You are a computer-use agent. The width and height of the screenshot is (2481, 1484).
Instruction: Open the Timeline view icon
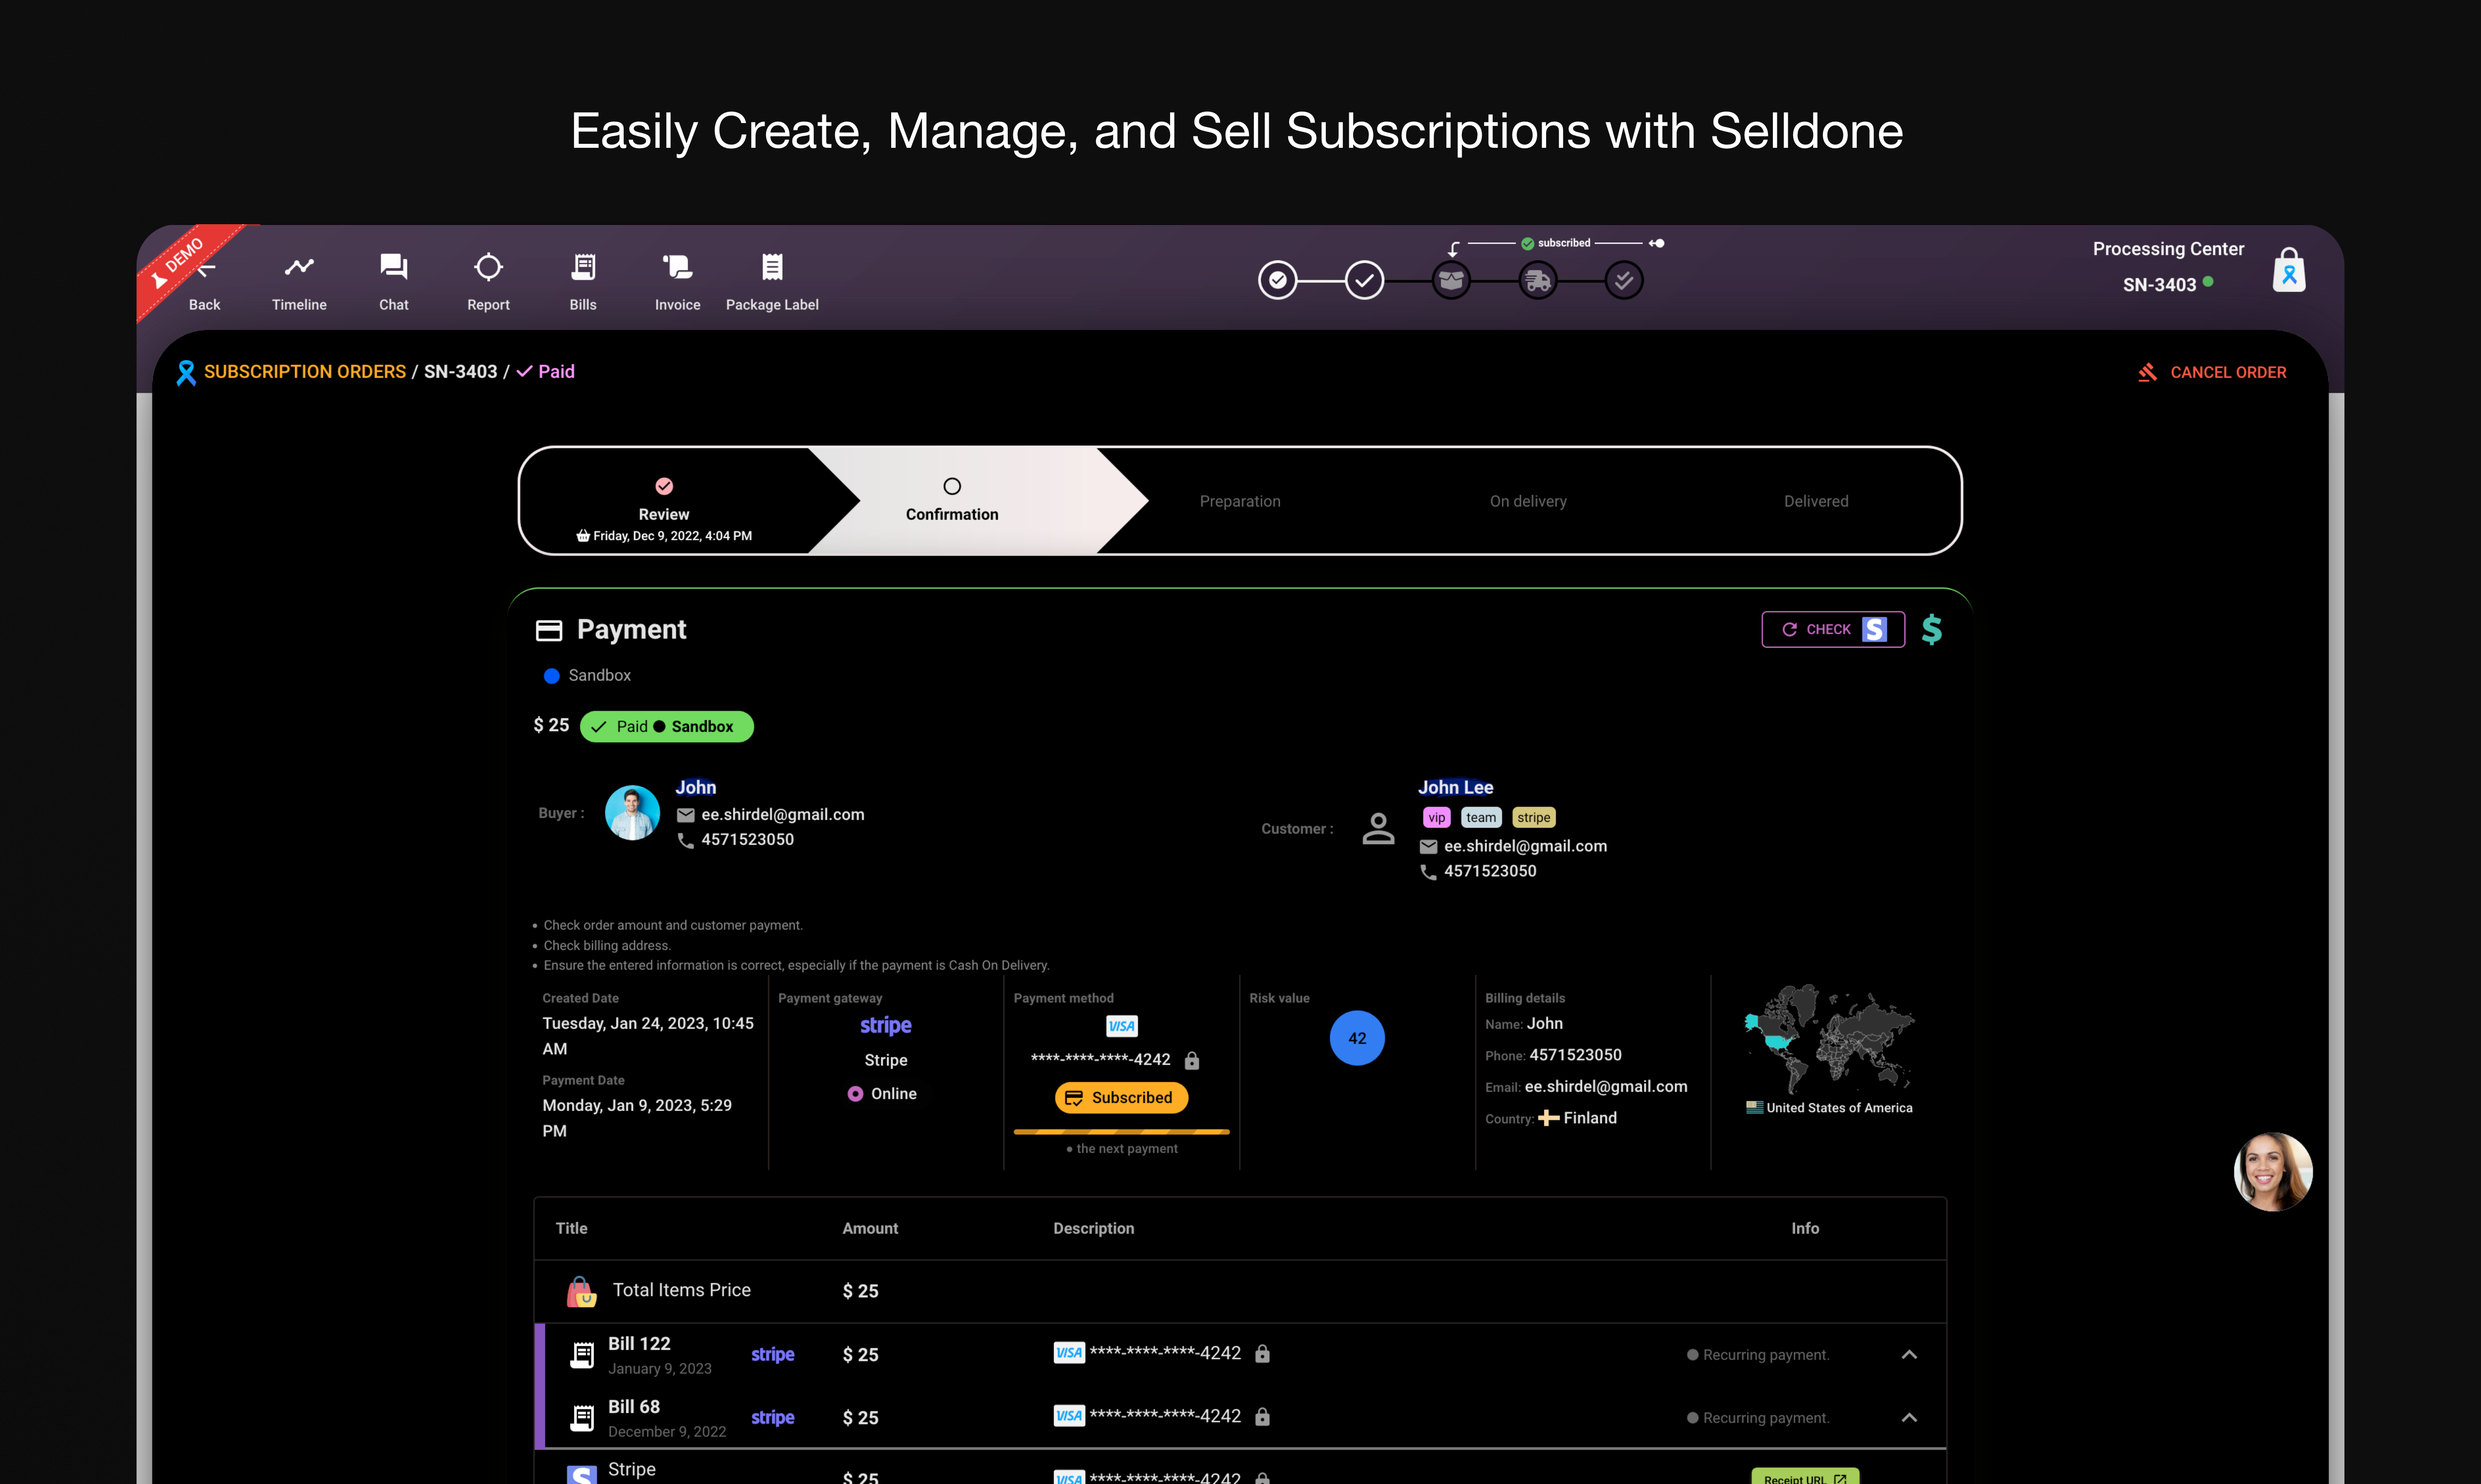pos(299,267)
